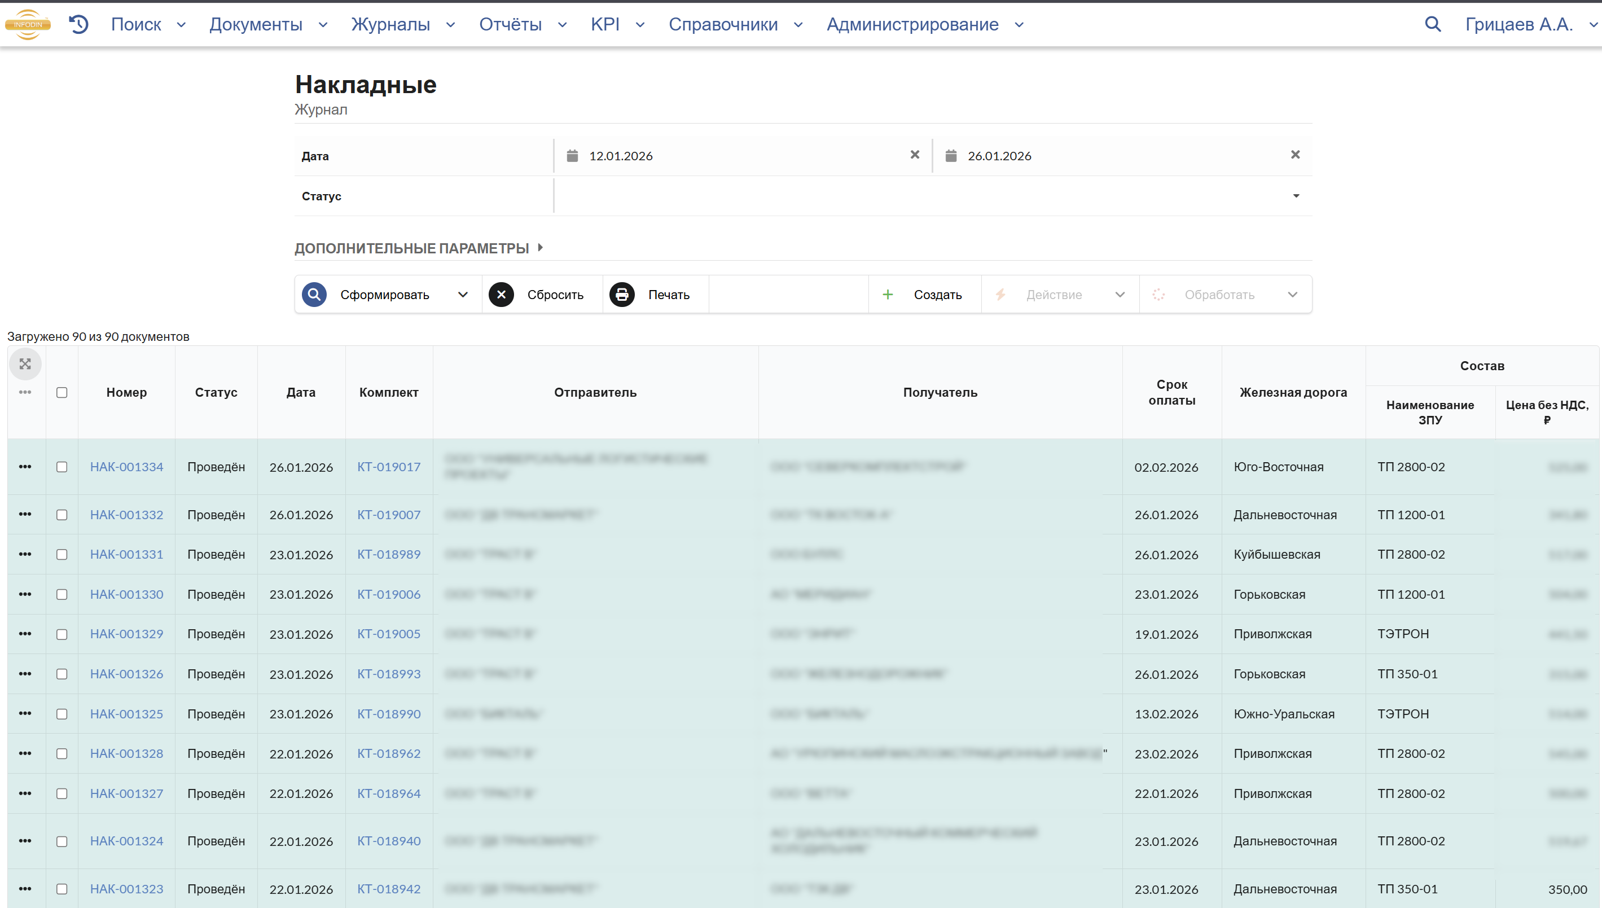
Task: Clear the 12.01.2026 start date
Action: [914, 155]
